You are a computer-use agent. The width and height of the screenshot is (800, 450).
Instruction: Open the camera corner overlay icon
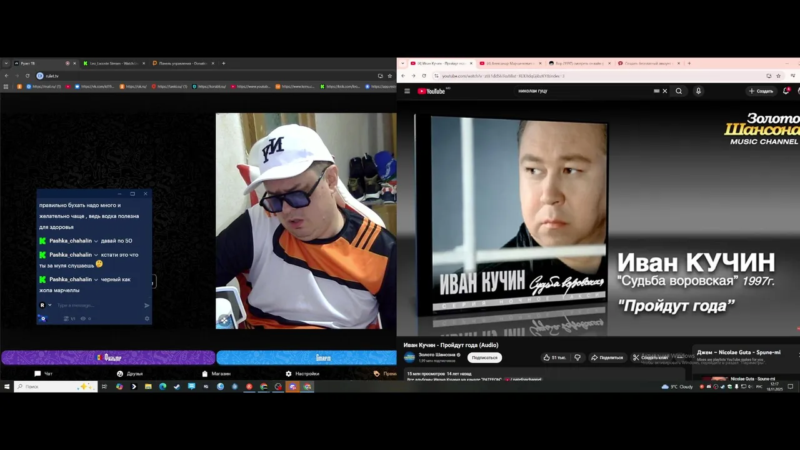pos(224,321)
